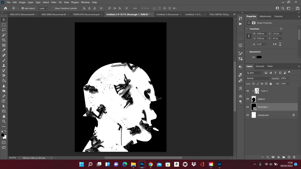The width and height of the screenshot is (301, 169).
Task: Select the Clone Stamp tool
Action: (4, 66)
